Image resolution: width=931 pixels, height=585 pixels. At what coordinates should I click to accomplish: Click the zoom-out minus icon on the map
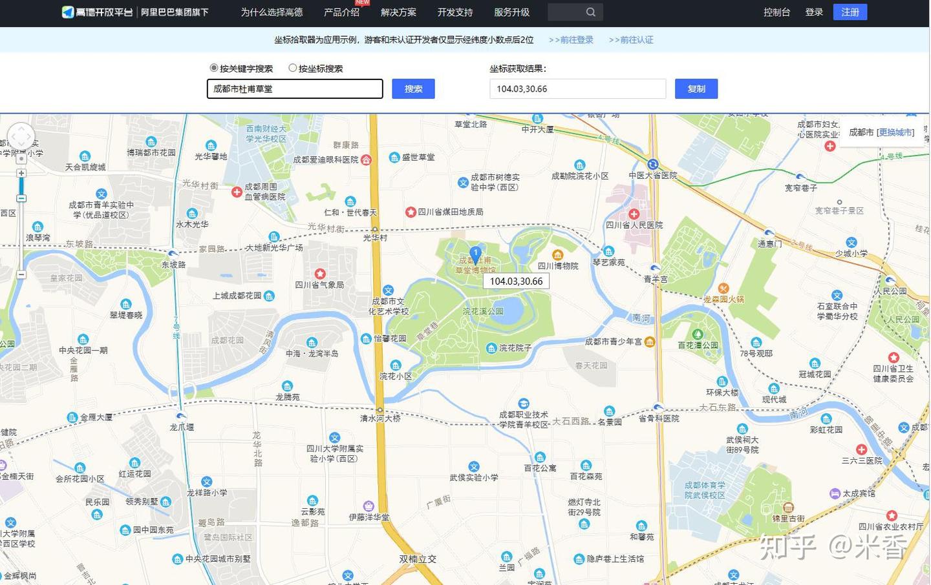coord(21,273)
